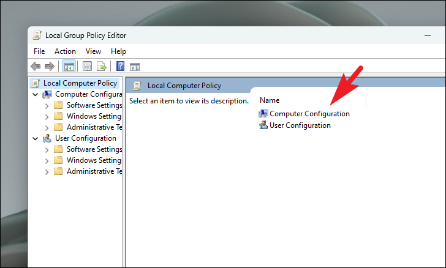
Task: Select Windows Settings label under Computer Configuration
Action: (94, 116)
